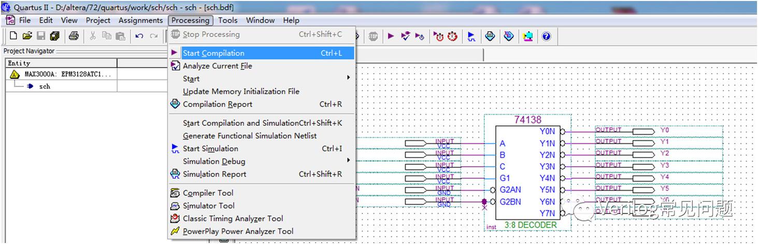Open PowerPlay Power Analyzer Tool entry
Image resolution: width=758 pixels, height=244 pixels.
click(261, 232)
